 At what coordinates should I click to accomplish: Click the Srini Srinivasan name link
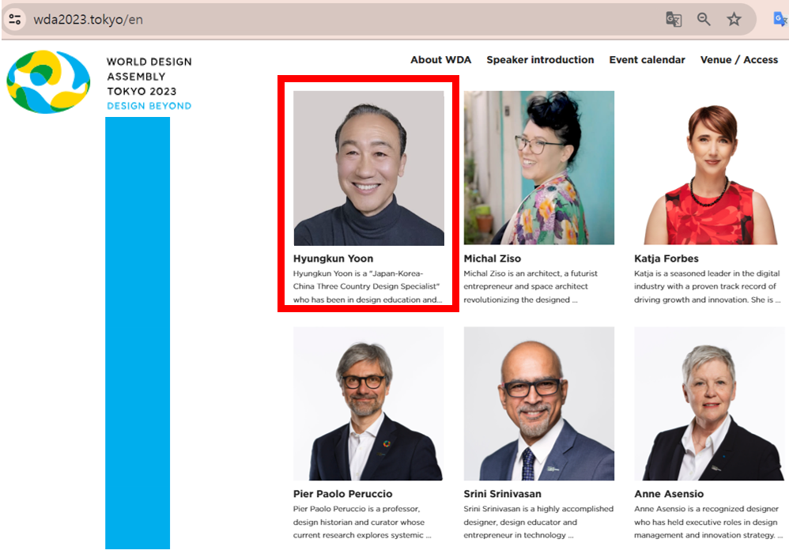click(502, 494)
